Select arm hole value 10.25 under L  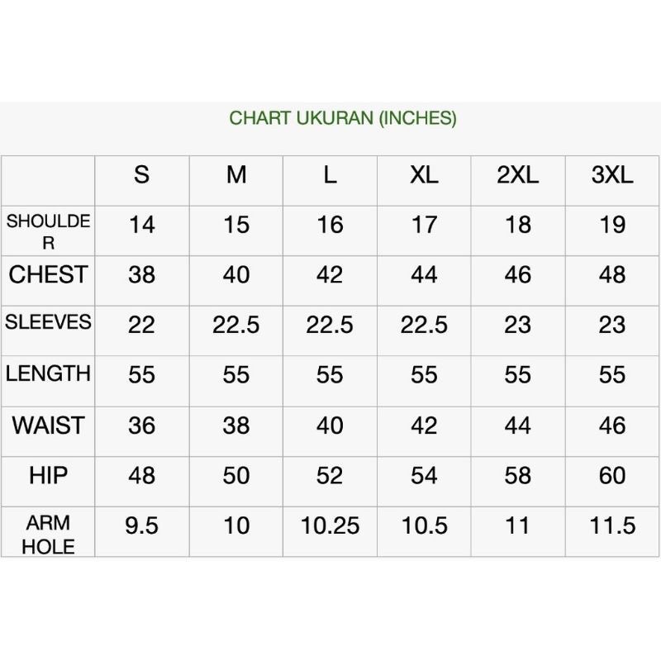(x=330, y=526)
